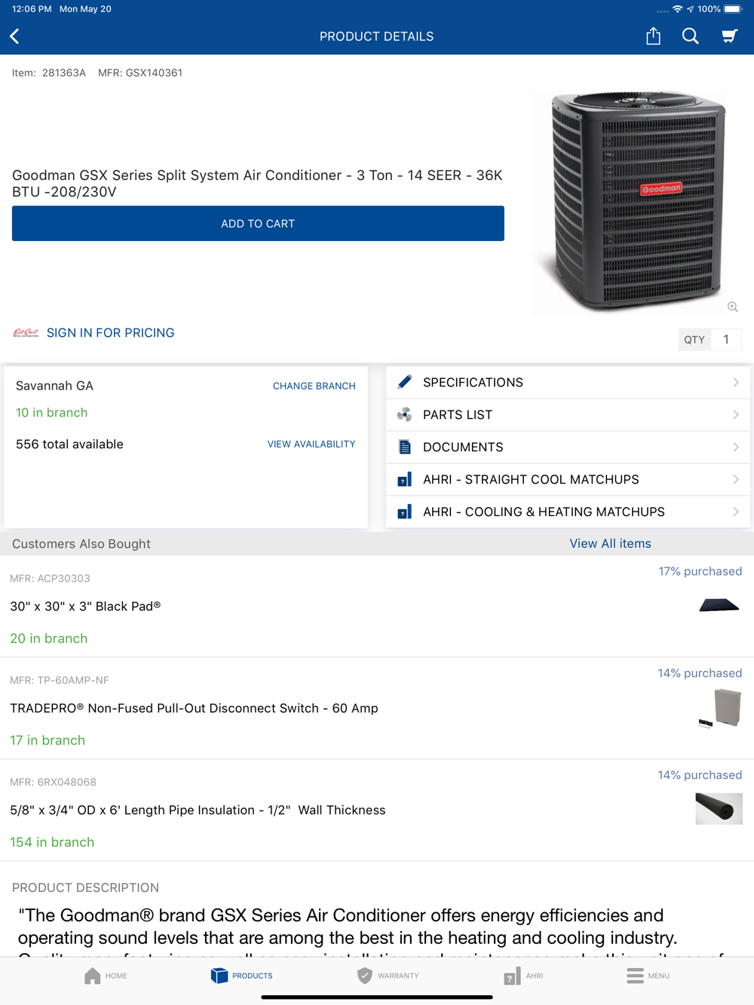Switch to the WARRANTY tab label
The height and width of the screenshot is (1005, 754).
point(398,976)
